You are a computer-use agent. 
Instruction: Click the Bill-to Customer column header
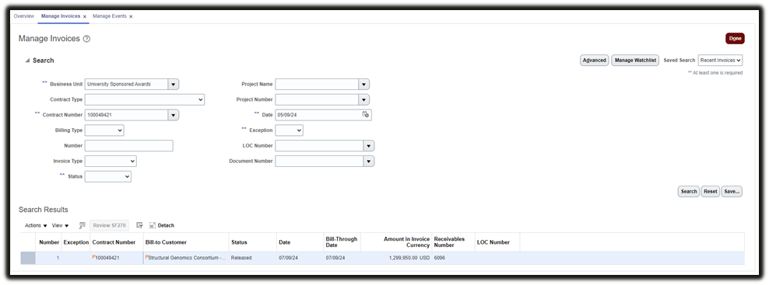(186, 242)
